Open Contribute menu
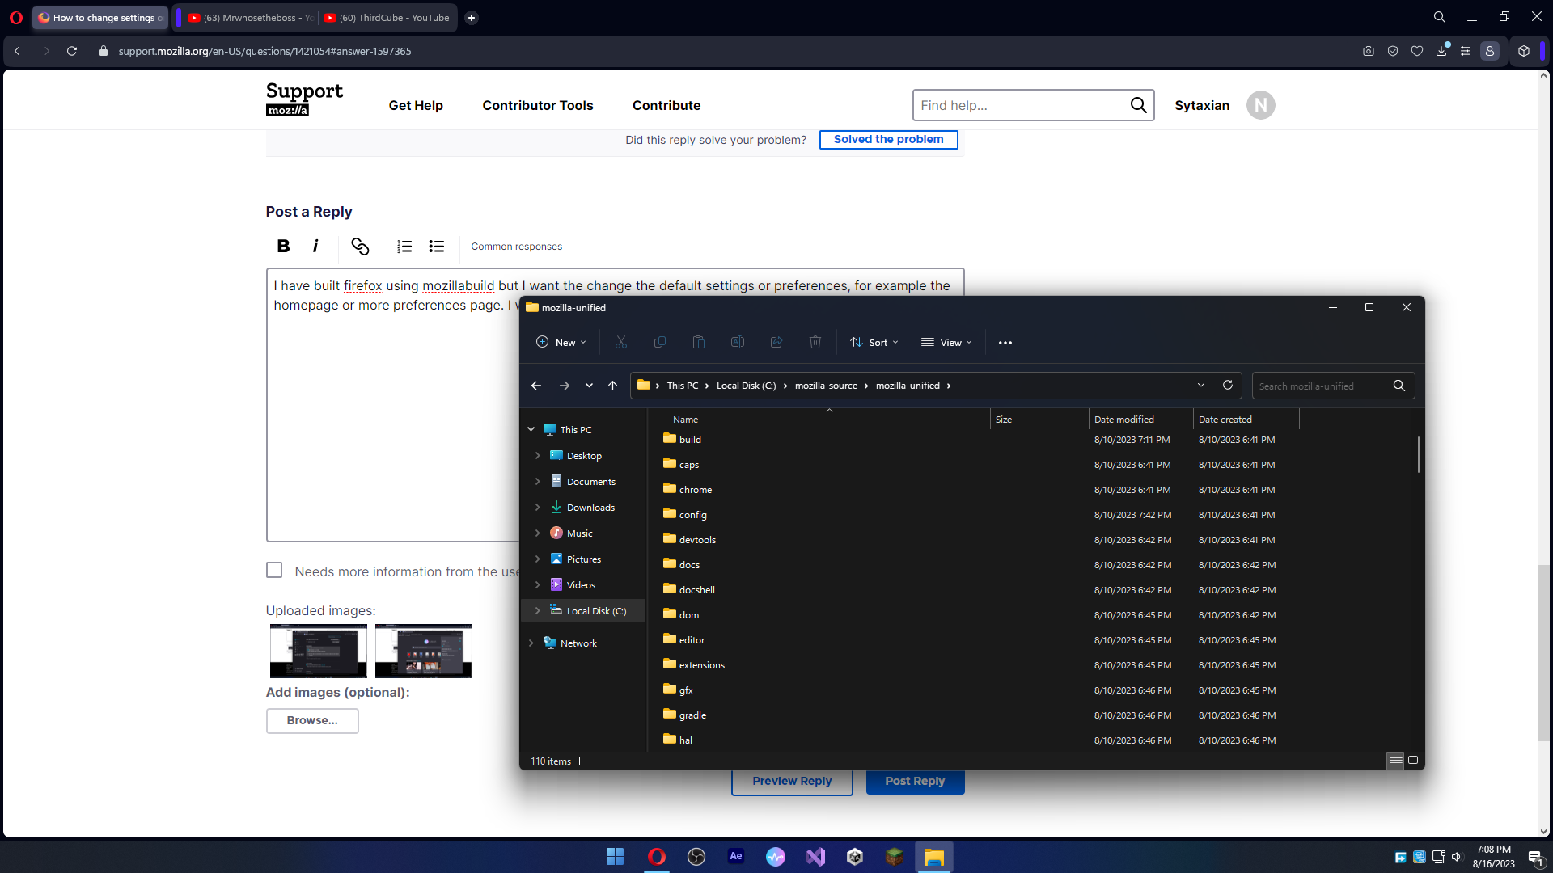 coord(666,105)
